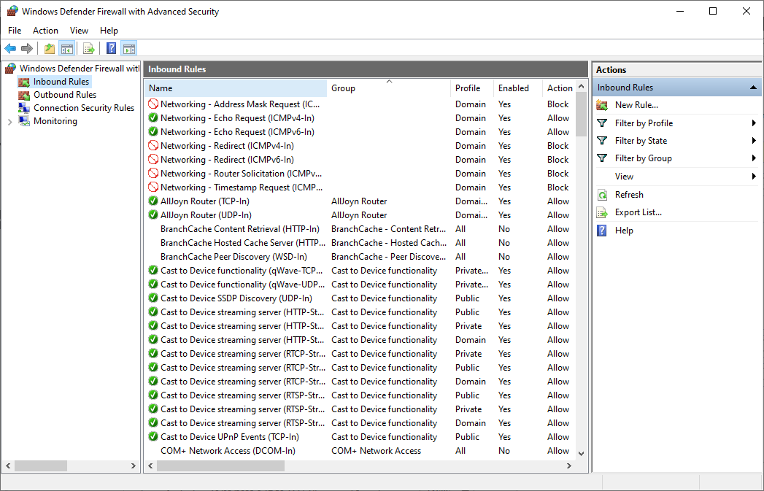Click Filter by State in Actions pane
764x491 pixels.
point(641,141)
